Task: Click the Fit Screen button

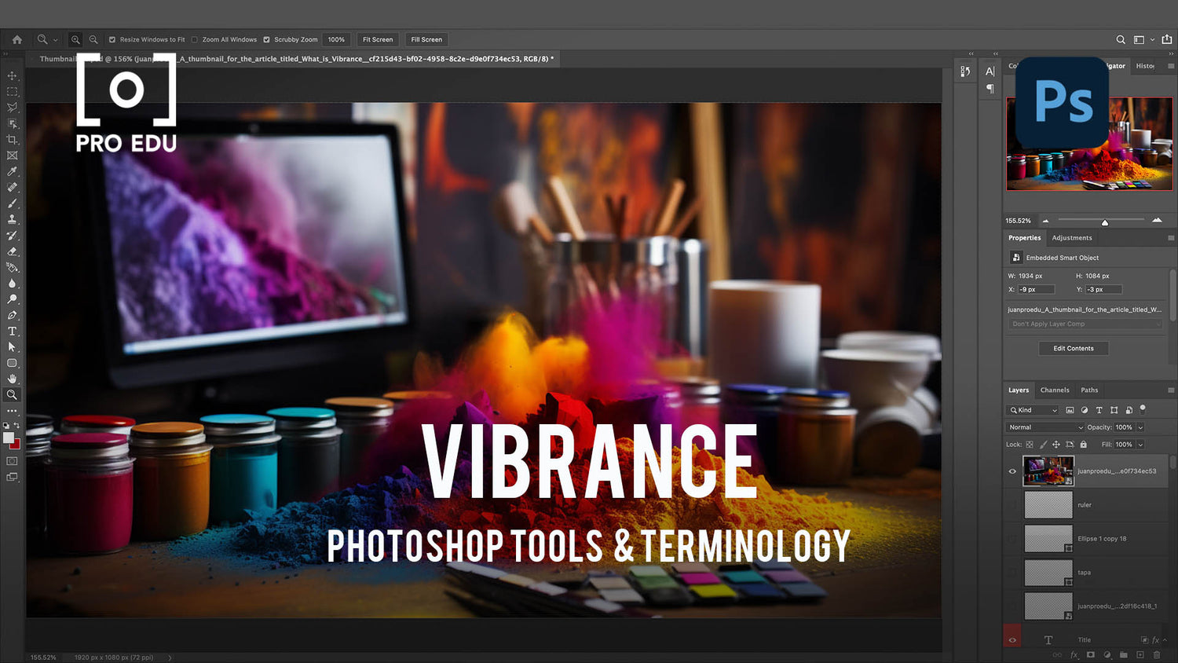Action: point(378,39)
